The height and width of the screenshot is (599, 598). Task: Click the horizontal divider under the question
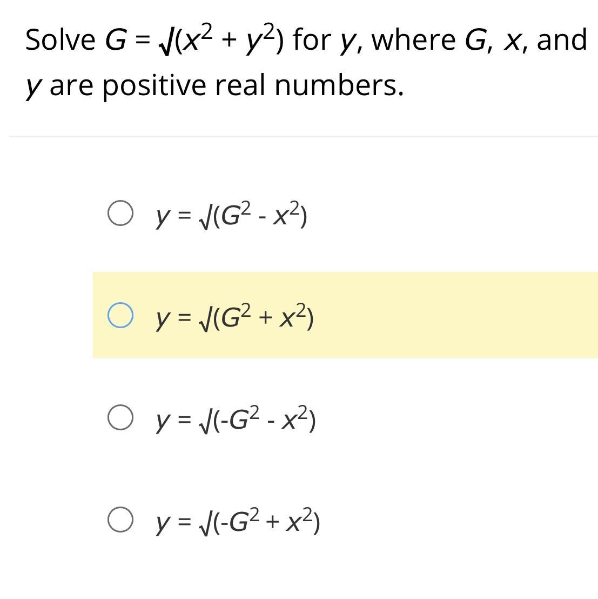pyautogui.click(x=303, y=137)
